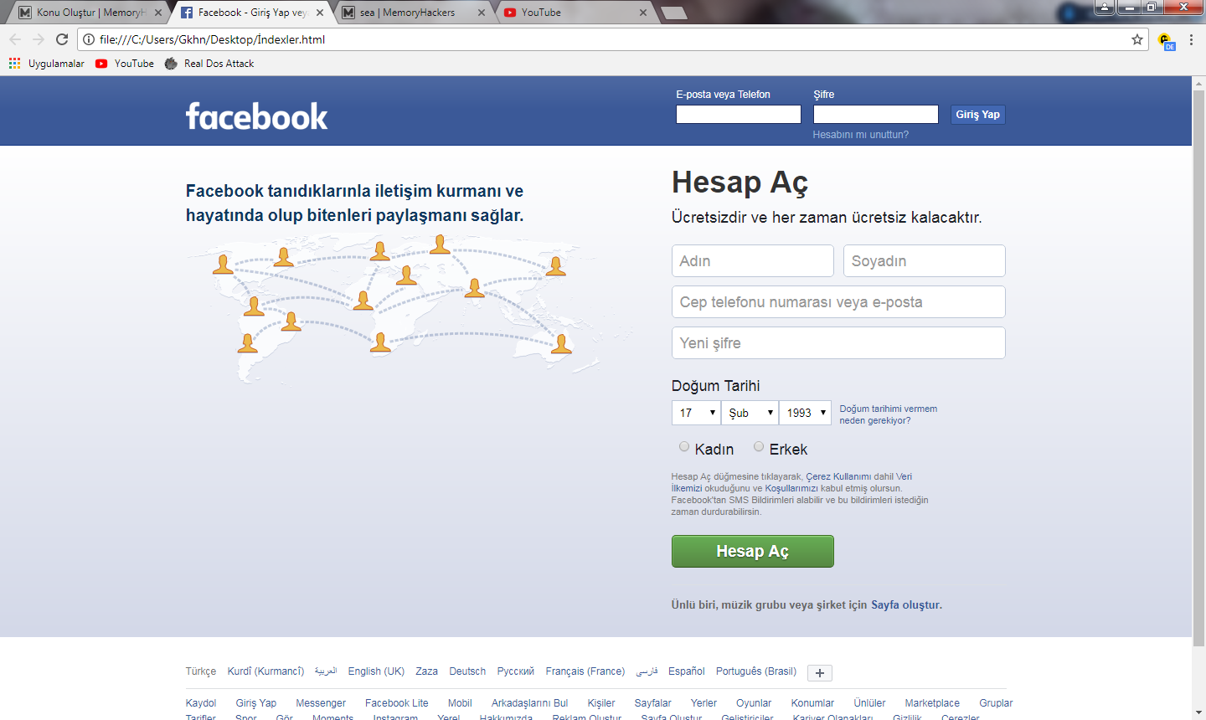Open the Arkadaşlarını Bul footer link
Image resolution: width=1206 pixels, height=720 pixels.
pos(529,703)
